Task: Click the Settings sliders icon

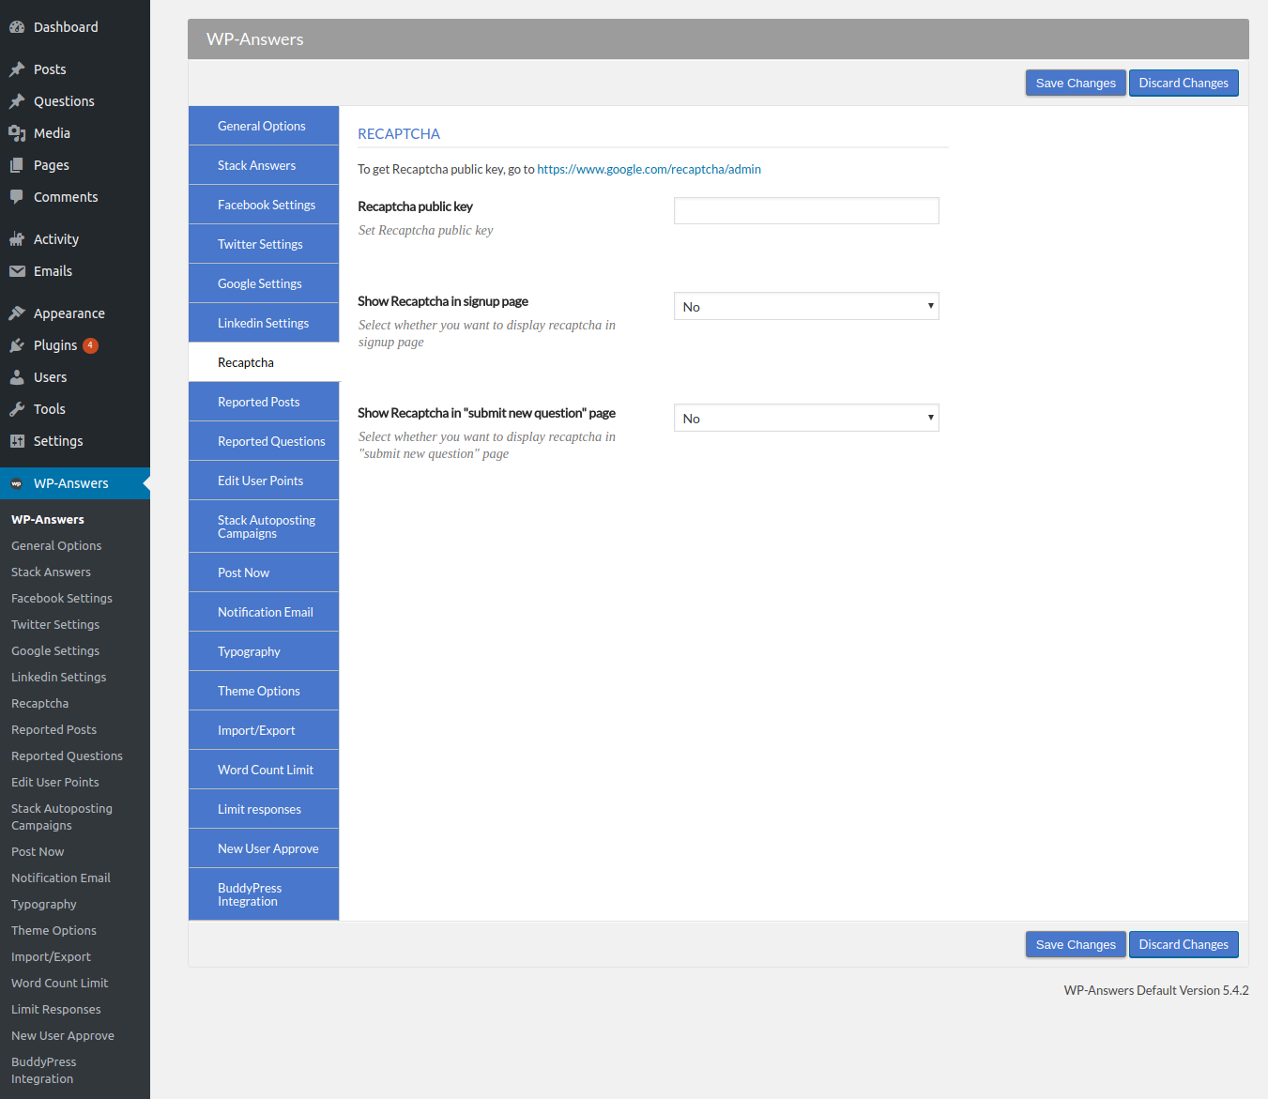Action: click(17, 441)
